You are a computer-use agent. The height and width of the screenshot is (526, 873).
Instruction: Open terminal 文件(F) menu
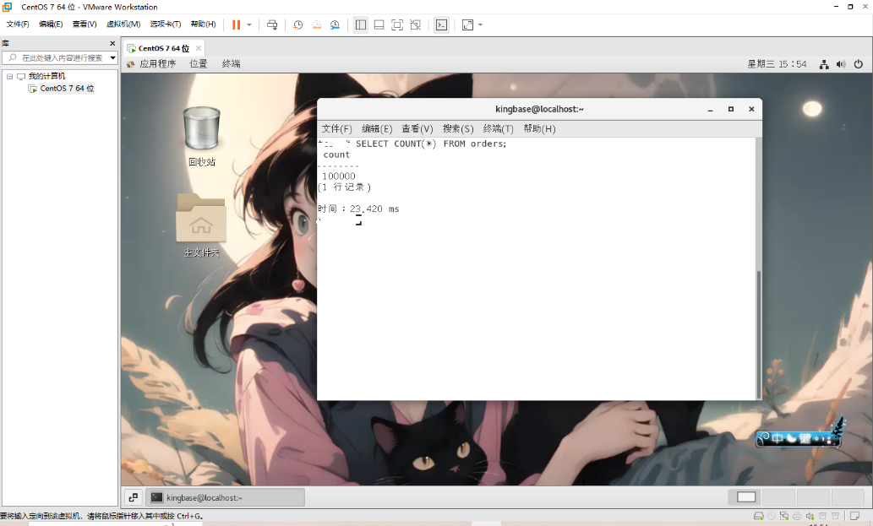(x=336, y=129)
